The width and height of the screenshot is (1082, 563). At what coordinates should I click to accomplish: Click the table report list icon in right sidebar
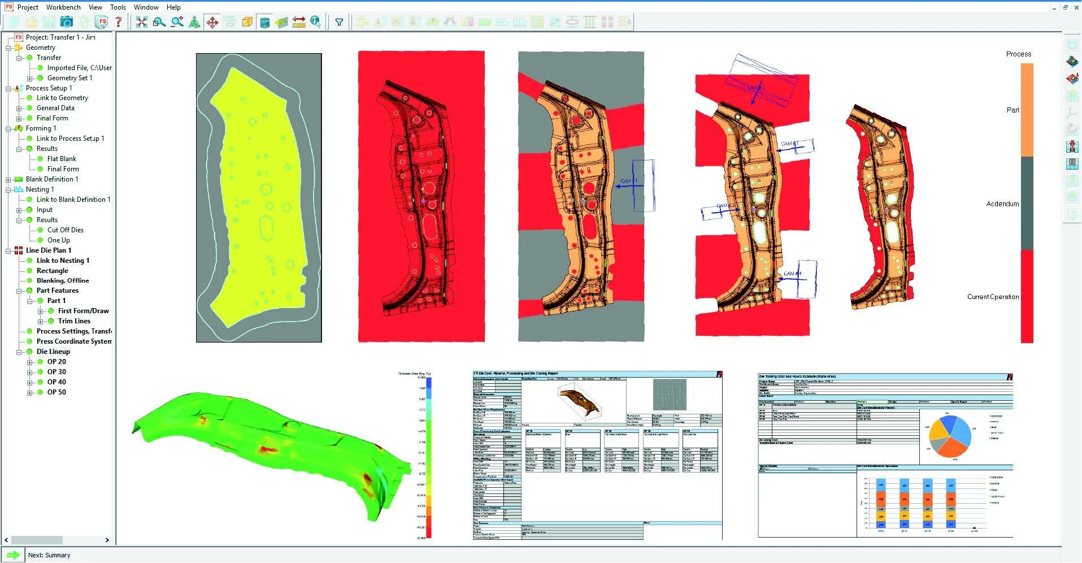click(x=1072, y=163)
